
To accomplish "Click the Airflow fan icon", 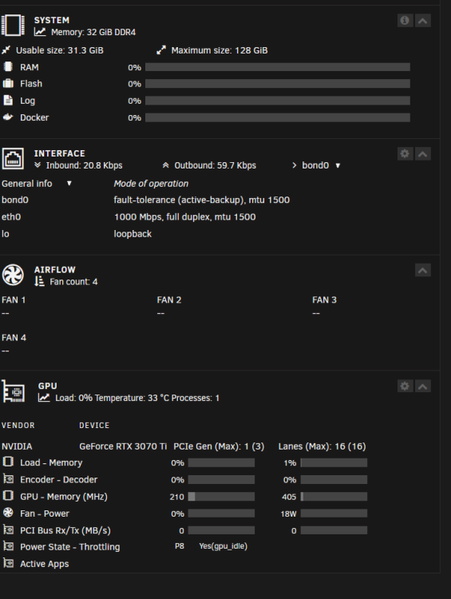I will pyautogui.click(x=13, y=275).
